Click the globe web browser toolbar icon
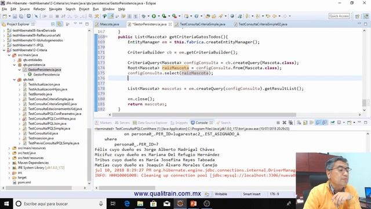Viewport: 371px width, 209px height. pos(232,16)
